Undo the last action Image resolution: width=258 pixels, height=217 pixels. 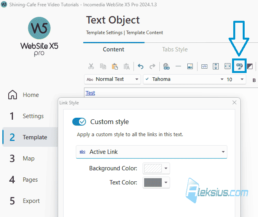click(141, 66)
